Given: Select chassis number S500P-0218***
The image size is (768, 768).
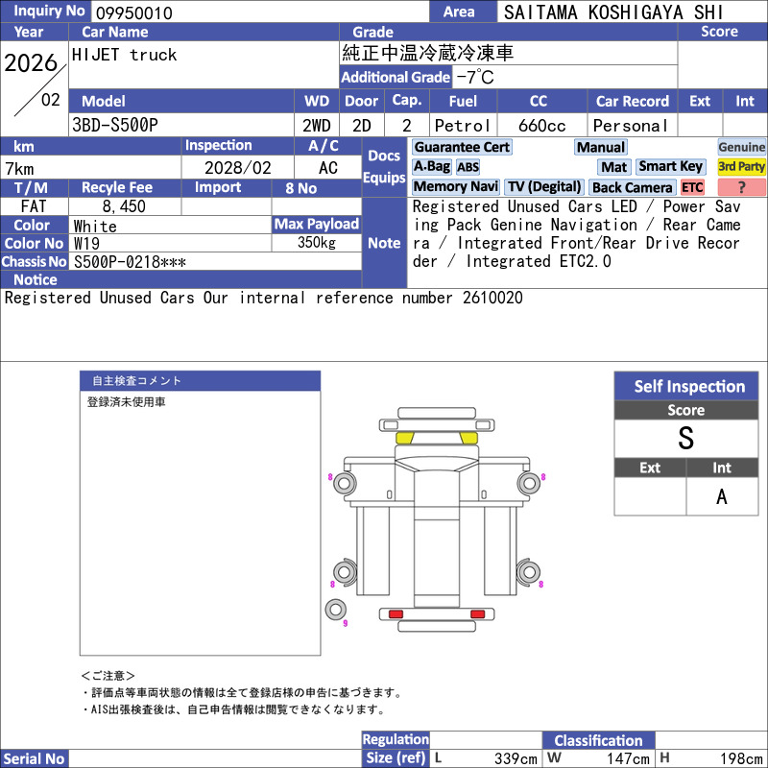Looking at the screenshot, I should (x=130, y=262).
